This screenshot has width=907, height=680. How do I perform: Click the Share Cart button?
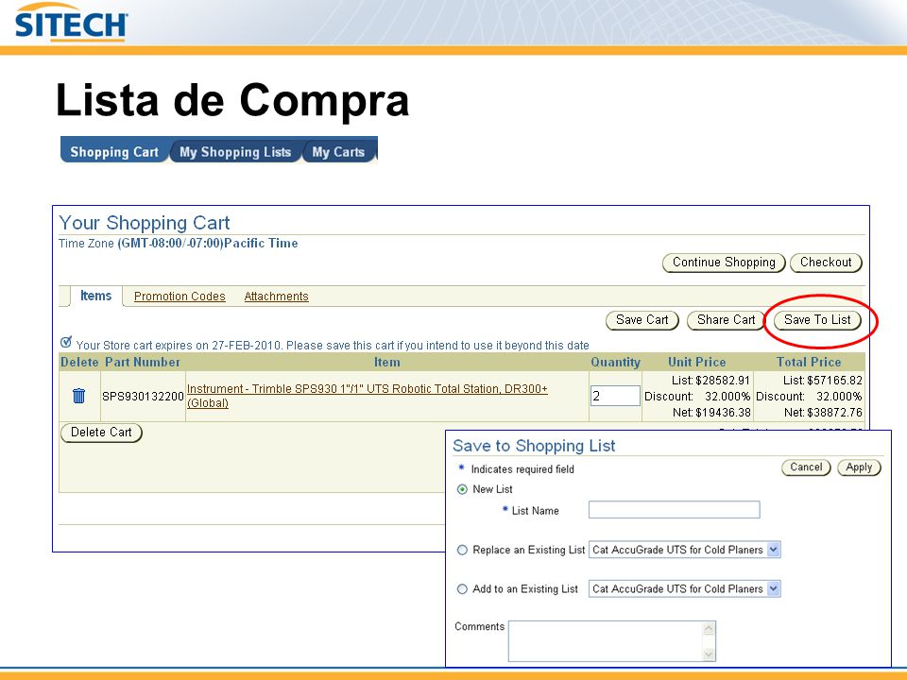coord(726,320)
